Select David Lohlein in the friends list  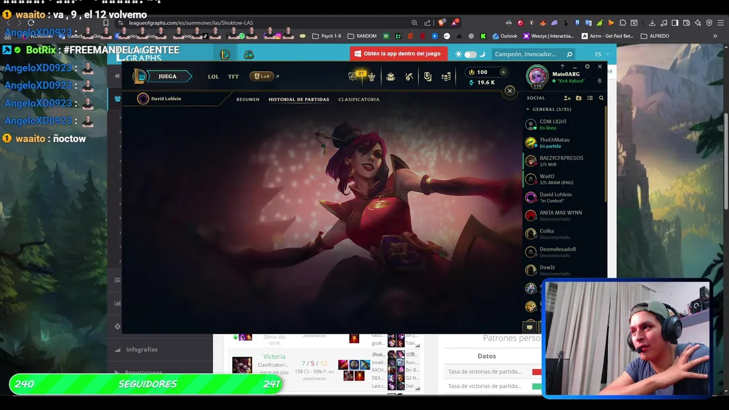pos(564,197)
